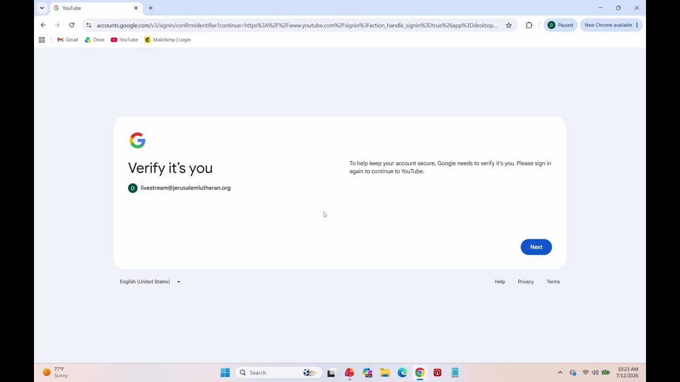Open the YouTube bookmark

point(124,40)
